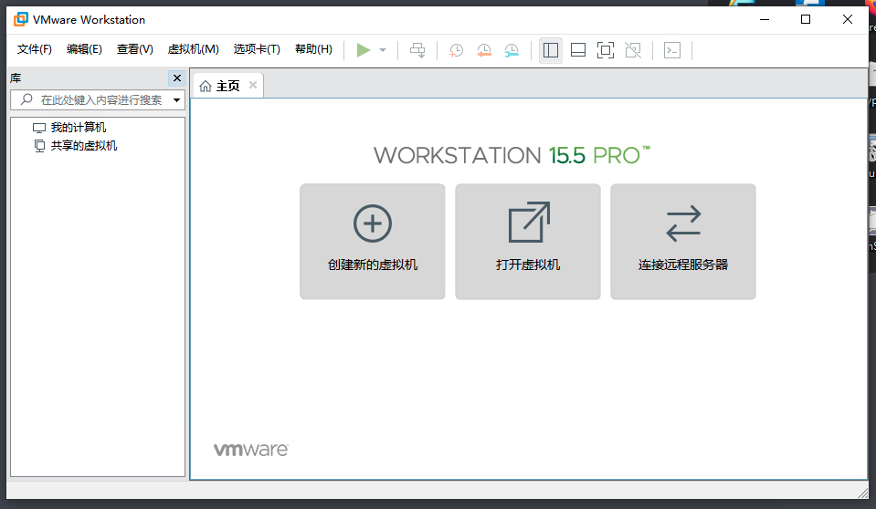Click the Unity mode toolbar icon
876x509 pixels.
tap(633, 50)
